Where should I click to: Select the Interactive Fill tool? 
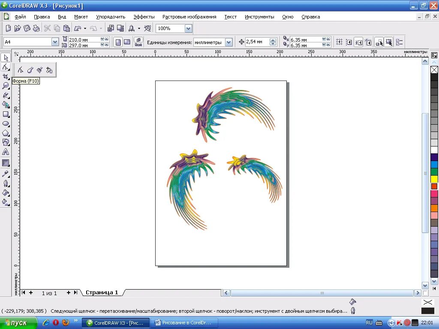(6, 202)
